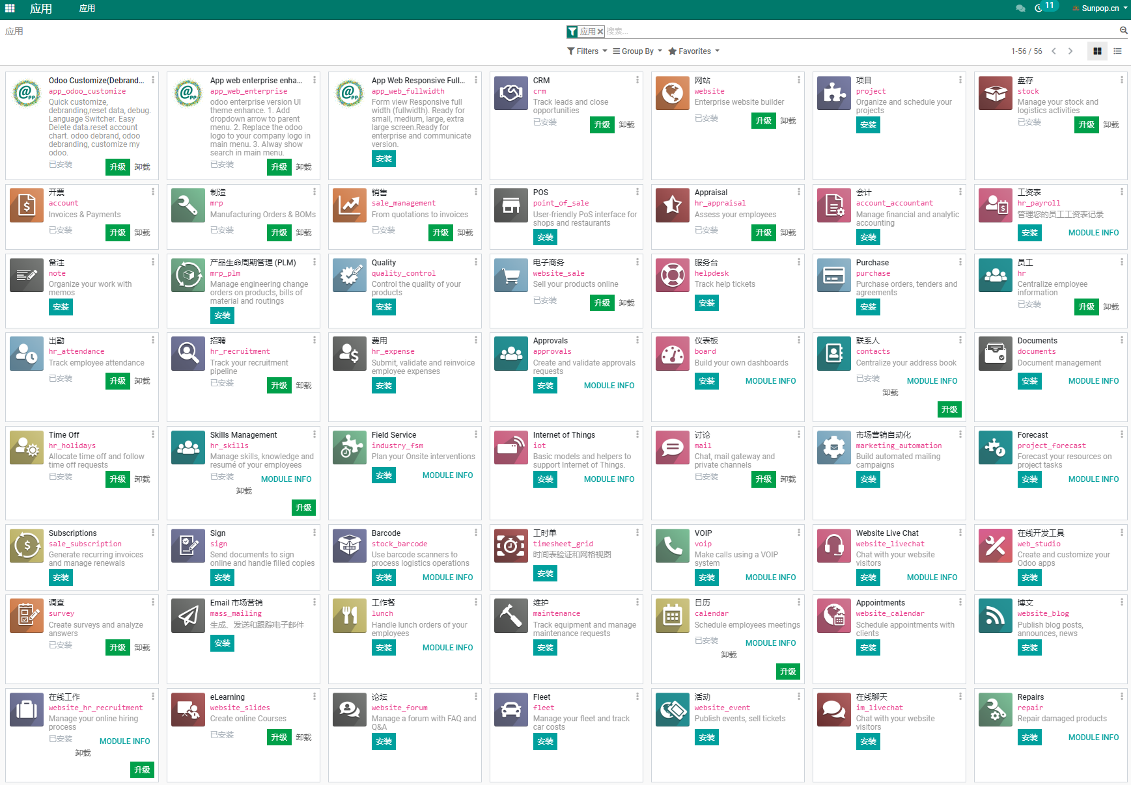Screen dimensions: 1131x785
Task: Go to previous page arrow
Action: [x=1054, y=51]
